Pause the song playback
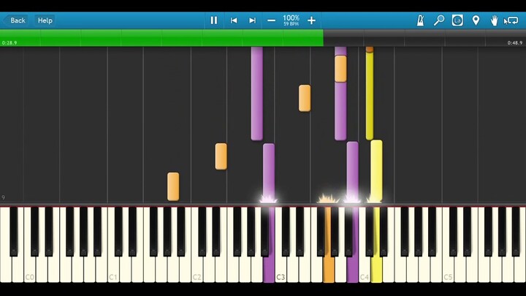This screenshot has height=296, width=526. click(213, 20)
